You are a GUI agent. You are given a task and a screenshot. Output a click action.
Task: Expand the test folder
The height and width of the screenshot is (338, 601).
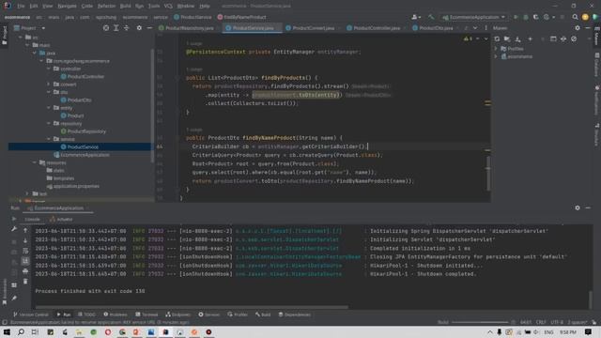pyautogui.click(x=27, y=194)
